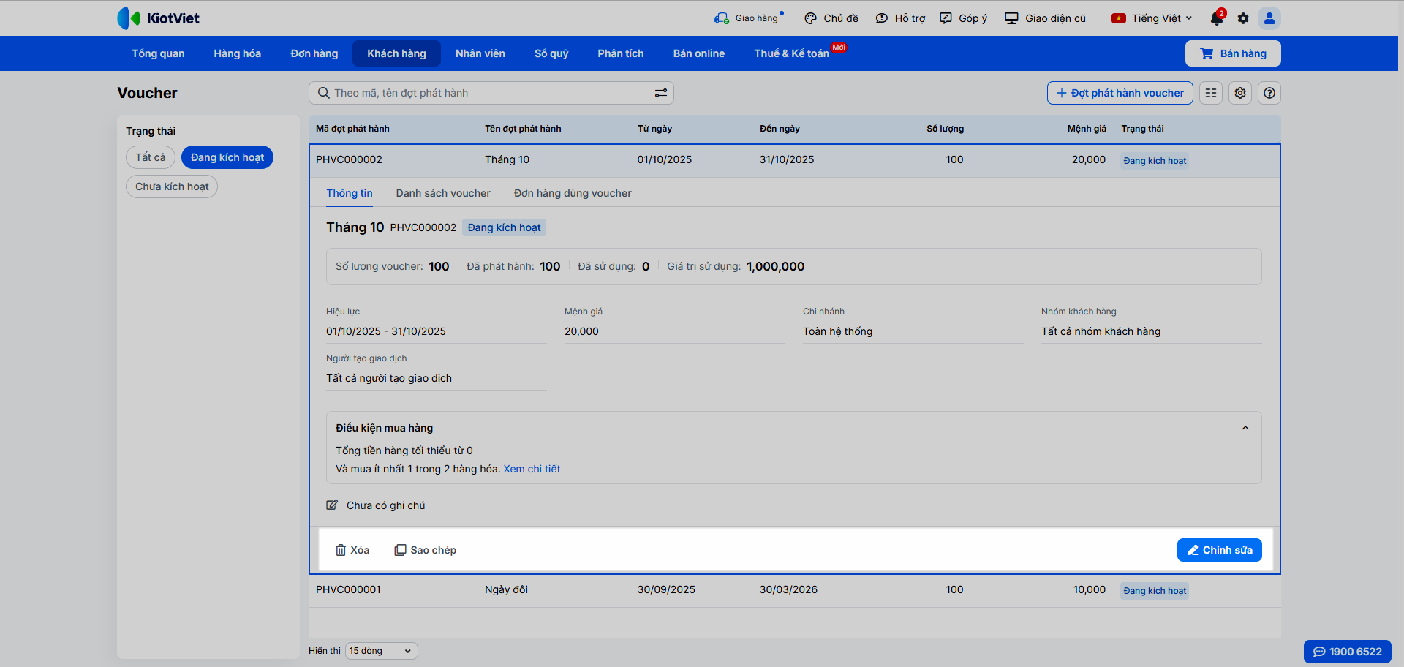The width and height of the screenshot is (1404, 667).
Task: Switch to Danh sách voucher tab
Action: pyautogui.click(x=443, y=193)
